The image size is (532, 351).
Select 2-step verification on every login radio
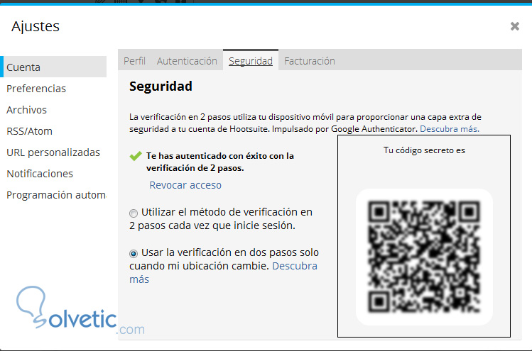pyautogui.click(x=134, y=213)
